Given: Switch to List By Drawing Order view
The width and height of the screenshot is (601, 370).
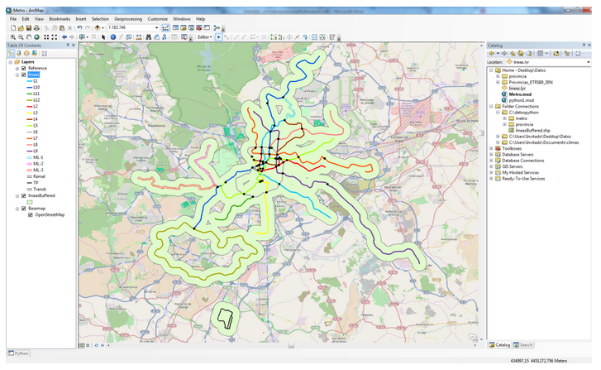Looking at the screenshot, I should [x=11, y=53].
